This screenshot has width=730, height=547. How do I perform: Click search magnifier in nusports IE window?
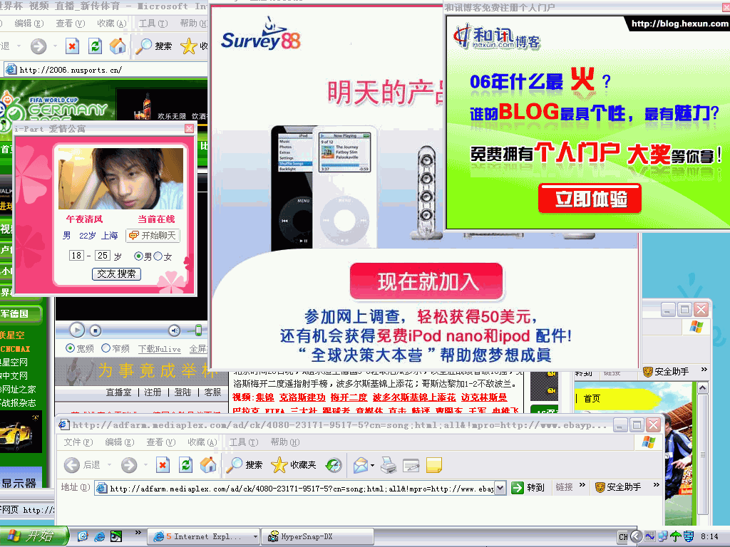point(143,46)
